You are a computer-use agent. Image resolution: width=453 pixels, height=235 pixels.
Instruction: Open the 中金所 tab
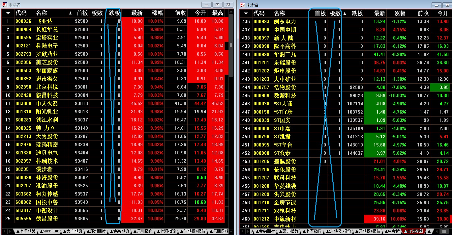[x=393, y=231]
